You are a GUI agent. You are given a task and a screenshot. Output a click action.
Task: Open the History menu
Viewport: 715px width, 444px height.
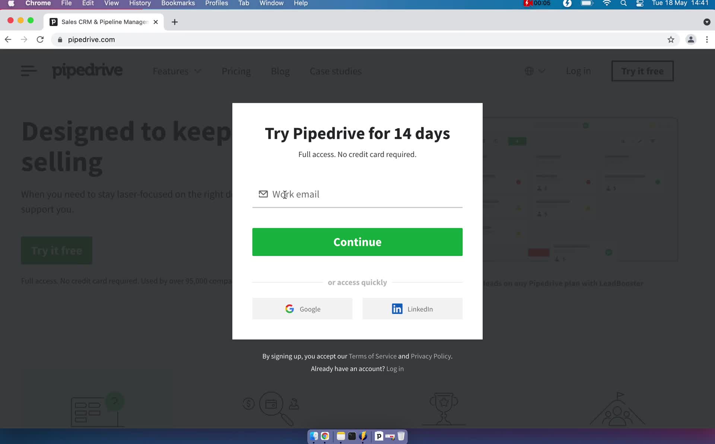140,3
